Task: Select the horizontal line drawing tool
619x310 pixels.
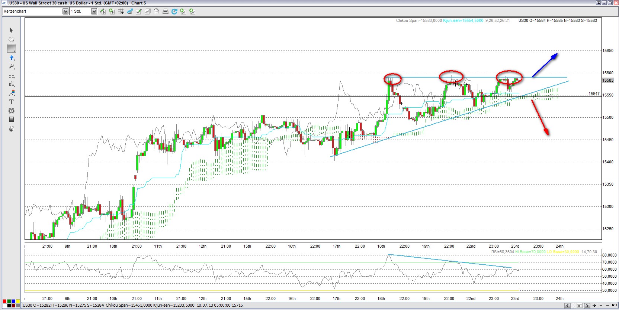Action: coord(12,48)
